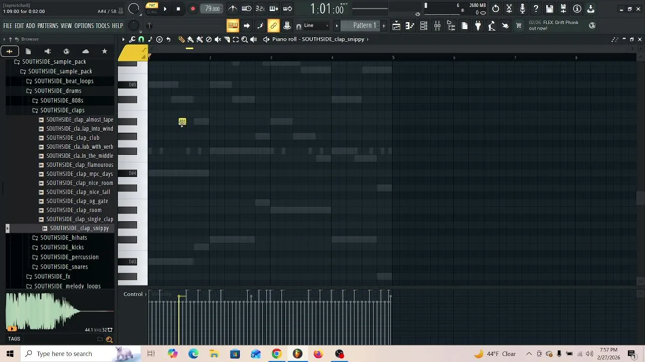Viewport: 645px width, 362px height.
Task: Click the microphone audio recording icon
Action: click(523, 9)
